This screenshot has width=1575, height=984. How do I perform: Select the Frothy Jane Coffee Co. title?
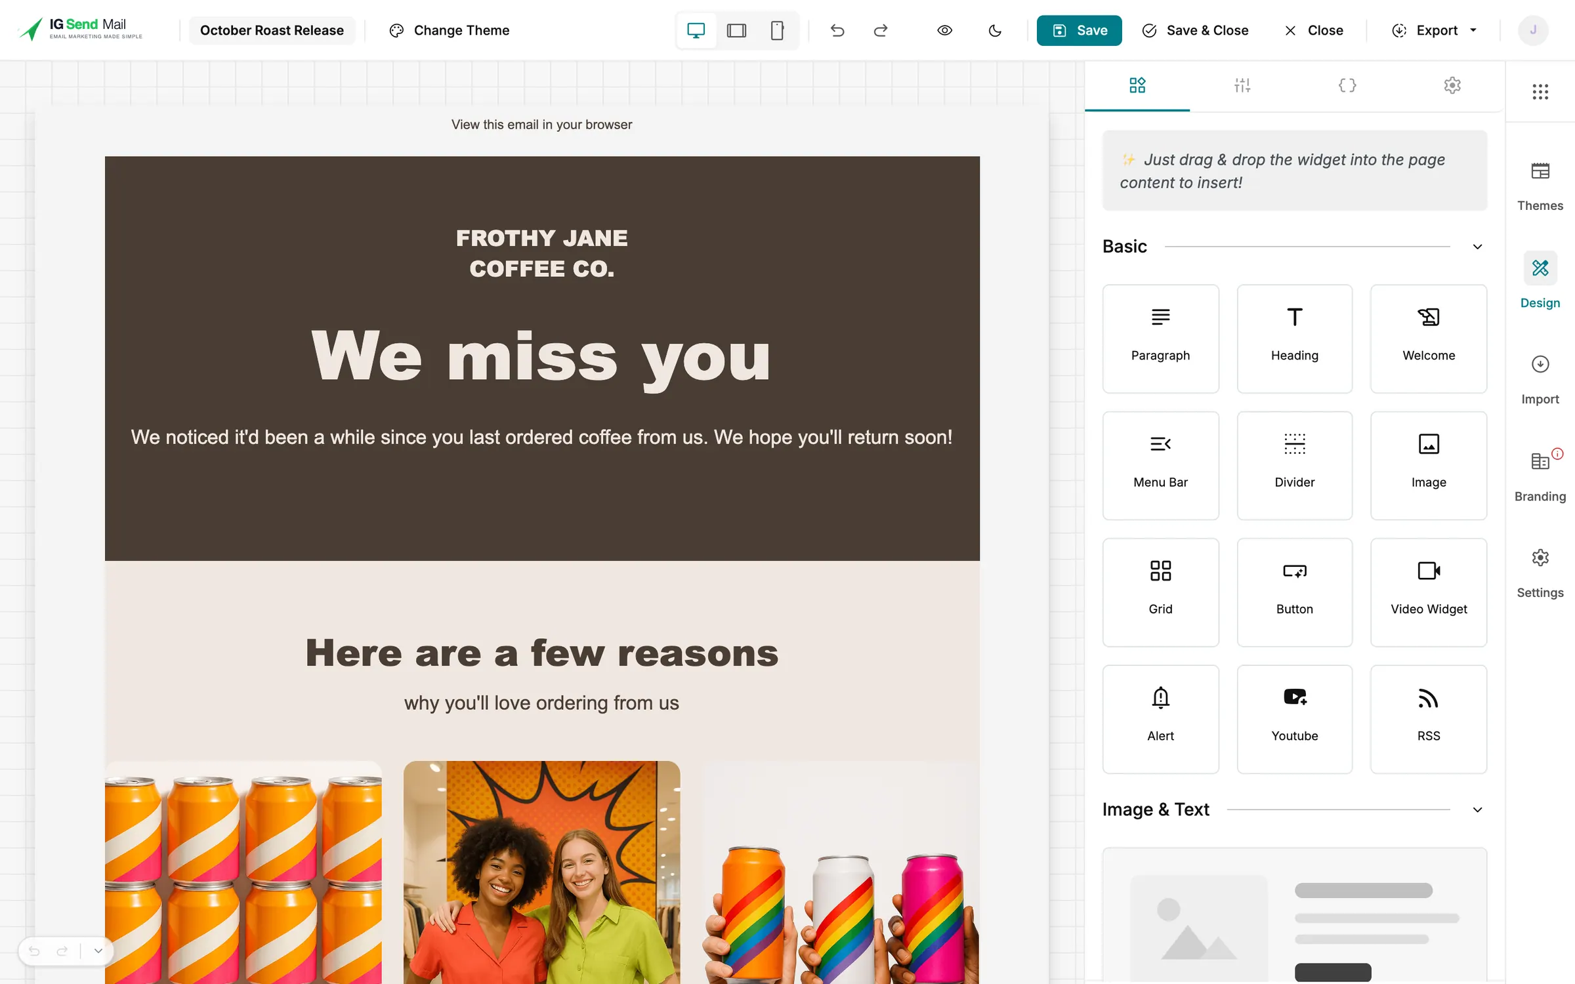[x=541, y=253]
